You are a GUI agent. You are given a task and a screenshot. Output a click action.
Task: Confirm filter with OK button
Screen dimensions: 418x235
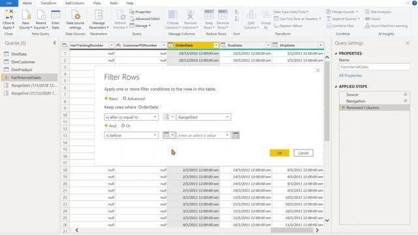click(280, 153)
